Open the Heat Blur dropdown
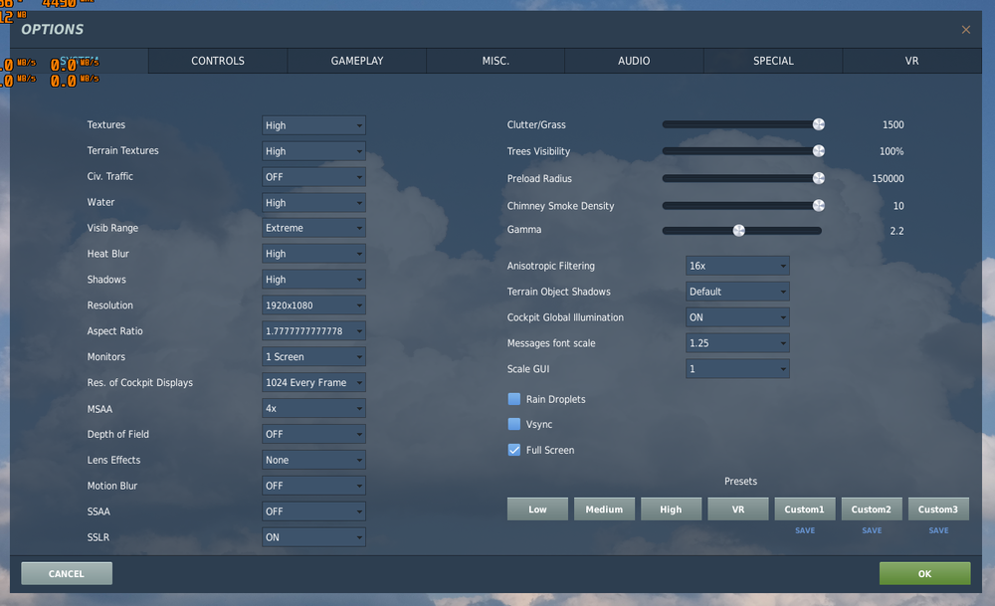This screenshot has width=995, height=606. [x=313, y=254]
